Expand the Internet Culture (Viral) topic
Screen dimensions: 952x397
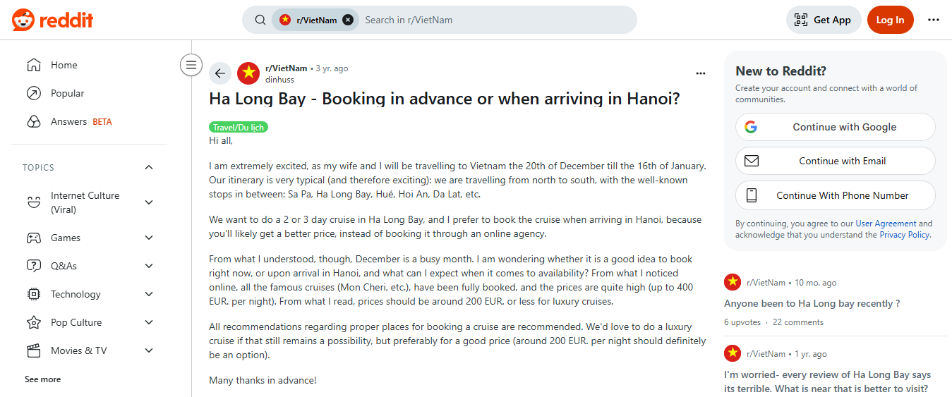[x=149, y=202]
